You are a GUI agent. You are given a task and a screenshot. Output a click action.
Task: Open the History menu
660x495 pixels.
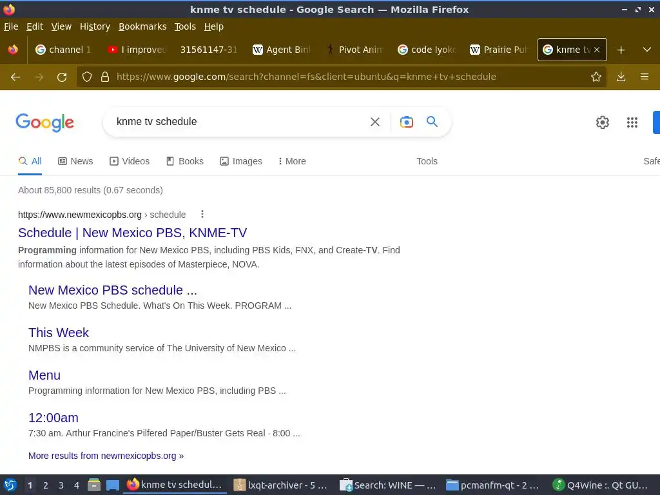[95, 26]
